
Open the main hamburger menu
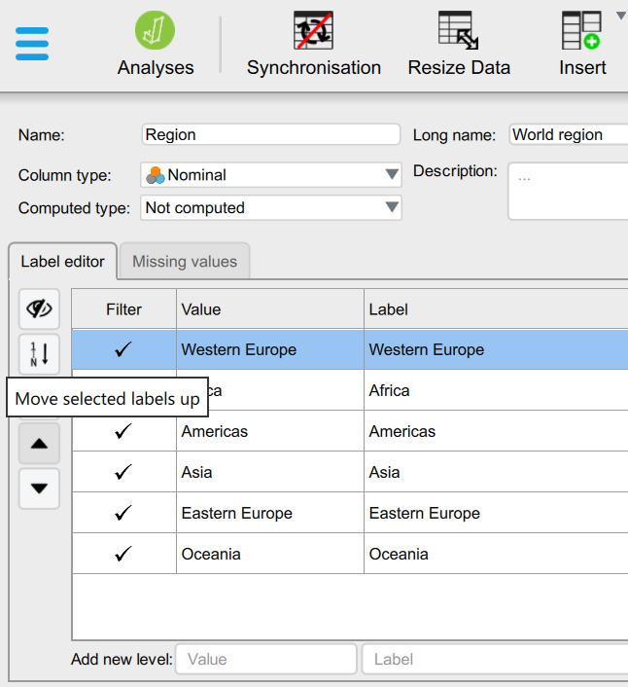pyautogui.click(x=32, y=43)
